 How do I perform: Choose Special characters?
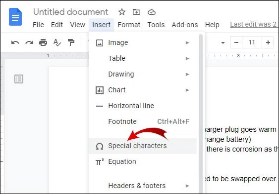143,146
